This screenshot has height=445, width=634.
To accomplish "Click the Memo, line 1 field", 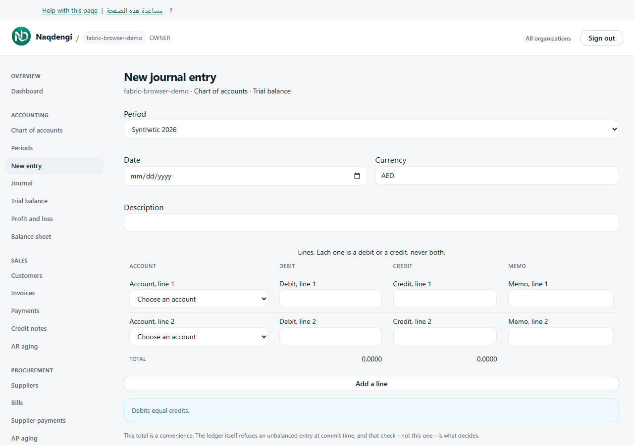I will [x=561, y=299].
